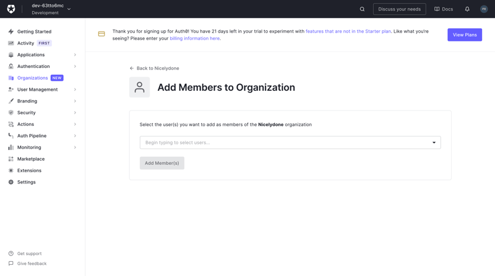Select Organizations menu item

pyautogui.click(x=33, y=78)
